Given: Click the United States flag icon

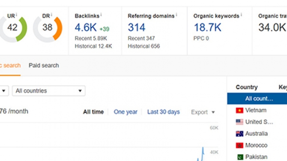Looking at the screenshot, I should 239,122.
